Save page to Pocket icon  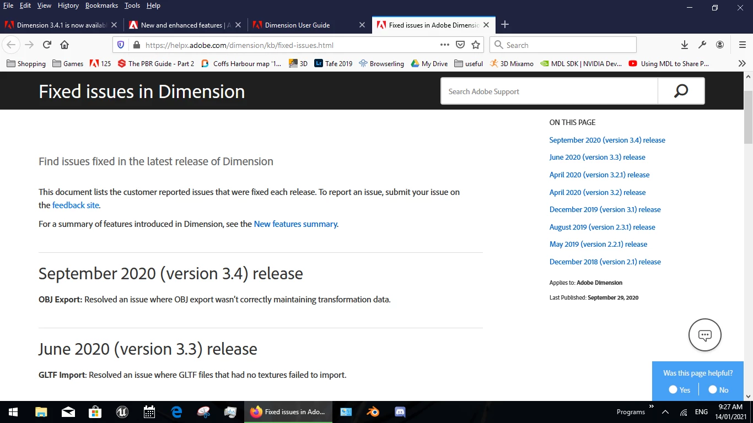(460, 45)
